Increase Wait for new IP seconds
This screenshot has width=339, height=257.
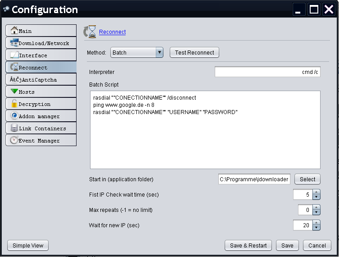coord(316,223)
